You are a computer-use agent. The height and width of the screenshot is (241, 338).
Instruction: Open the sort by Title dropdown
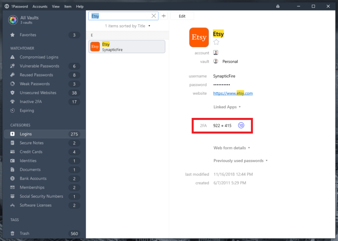click(149, 26)
